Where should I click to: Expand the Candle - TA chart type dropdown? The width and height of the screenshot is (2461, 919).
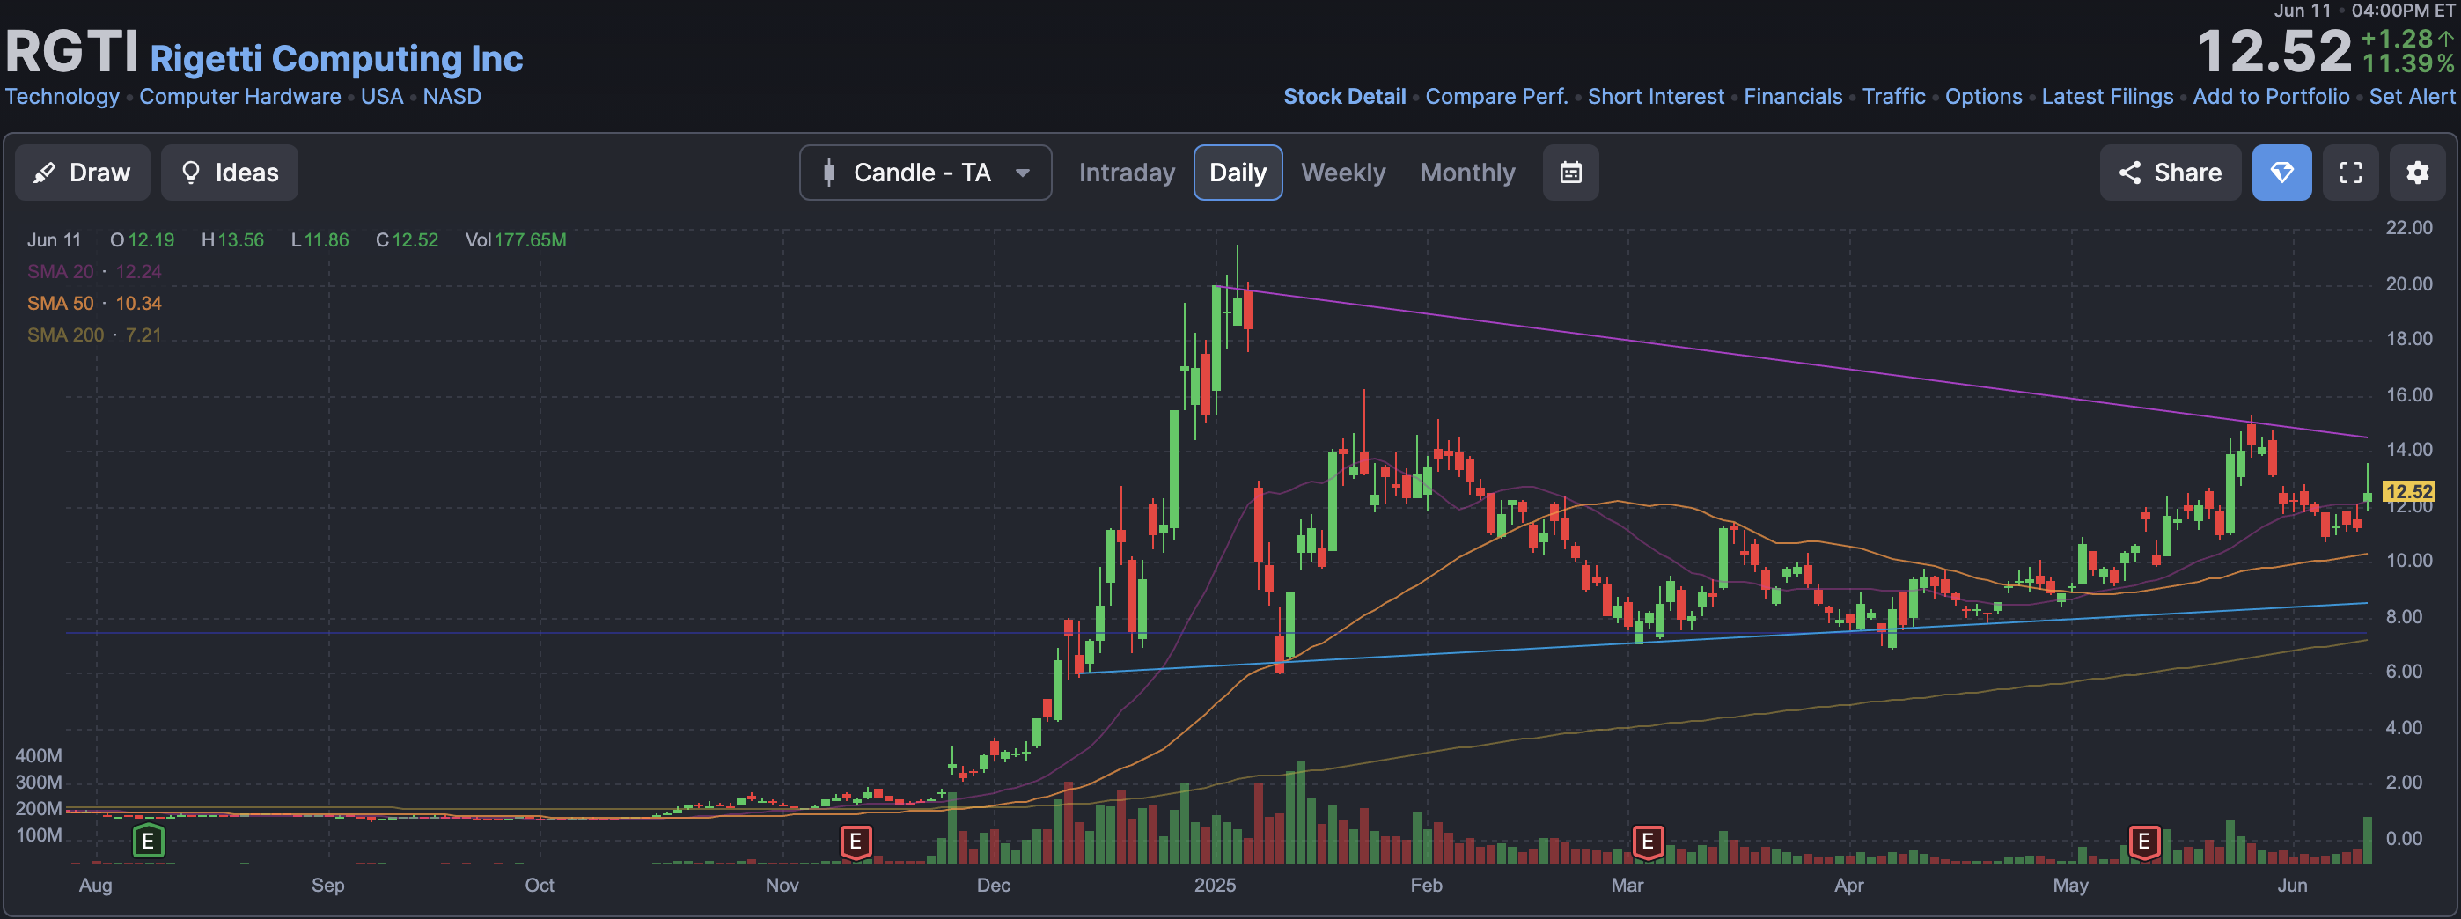(x=925, y=173)
